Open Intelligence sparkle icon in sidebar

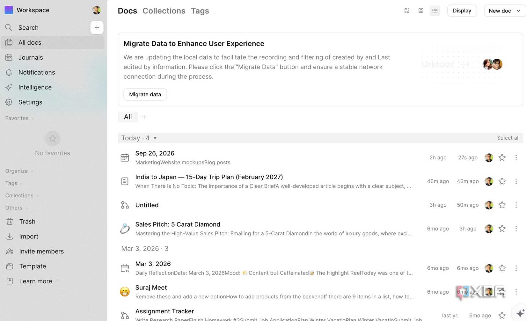[x=9, y=87]
